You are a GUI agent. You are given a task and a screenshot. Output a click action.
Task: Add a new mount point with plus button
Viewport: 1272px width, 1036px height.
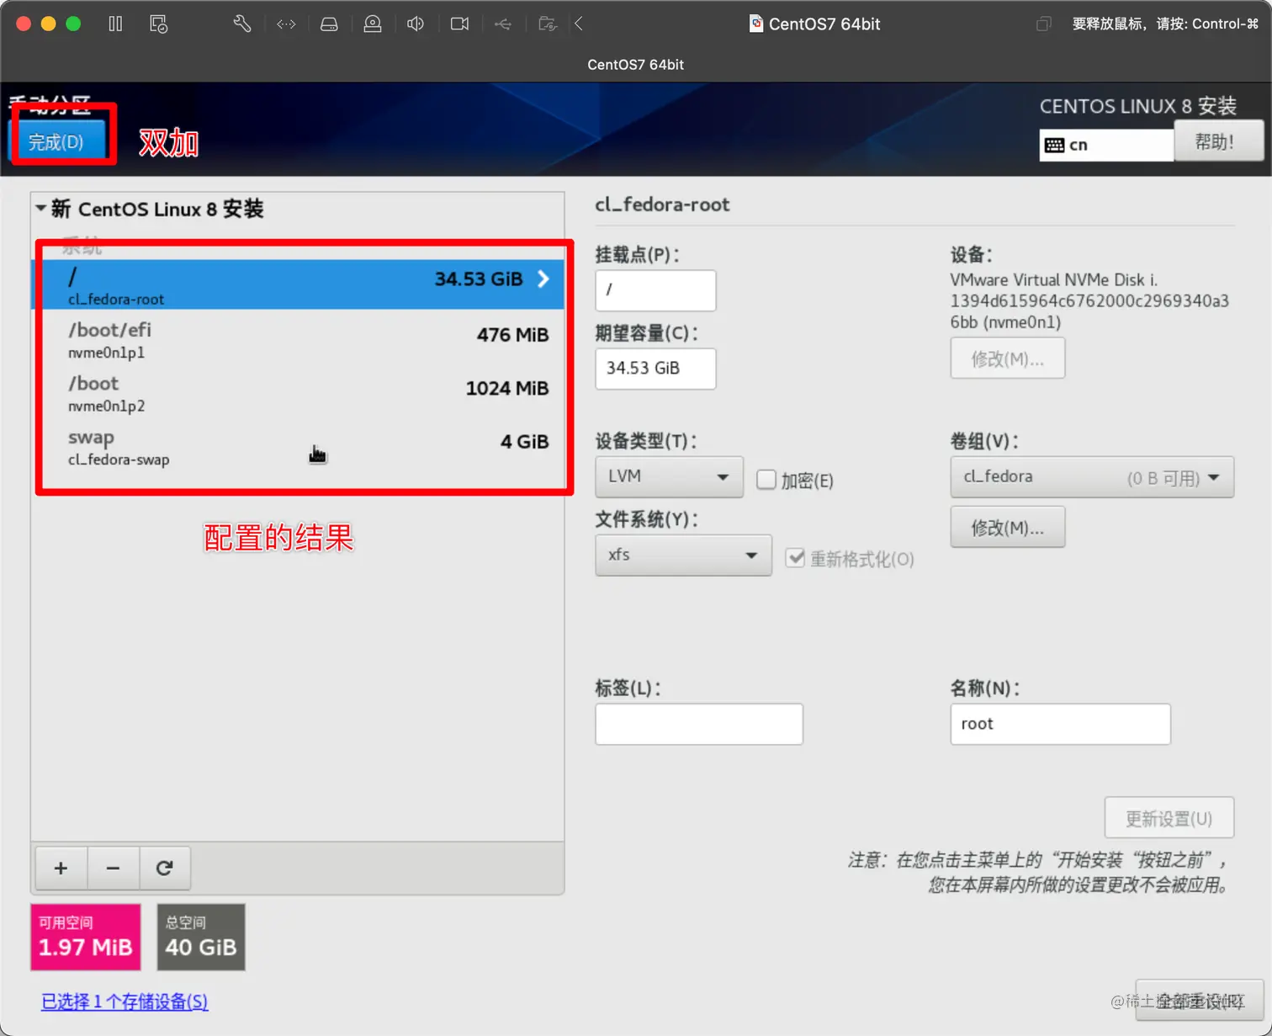61,868
